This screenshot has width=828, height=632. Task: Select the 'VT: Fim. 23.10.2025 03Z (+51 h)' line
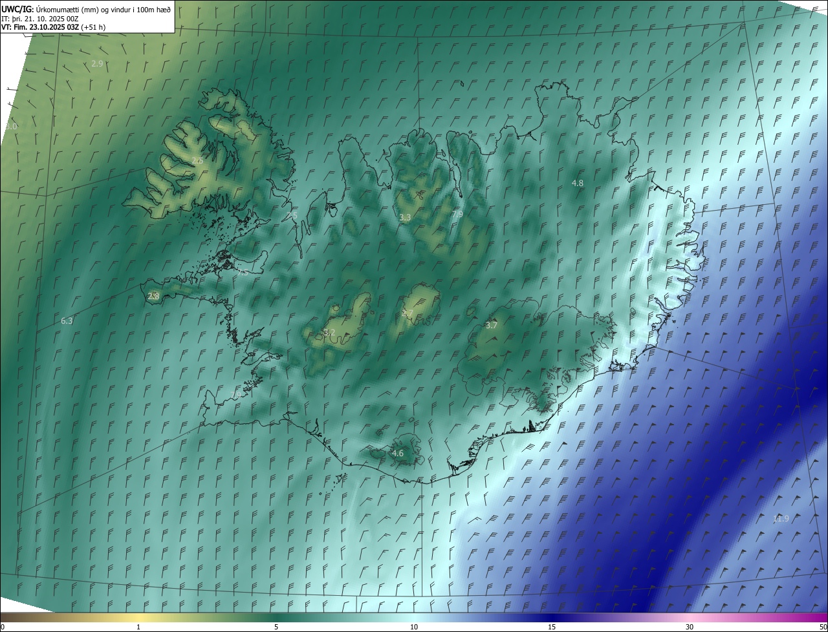pyautogui.click(x=53, y=27)
